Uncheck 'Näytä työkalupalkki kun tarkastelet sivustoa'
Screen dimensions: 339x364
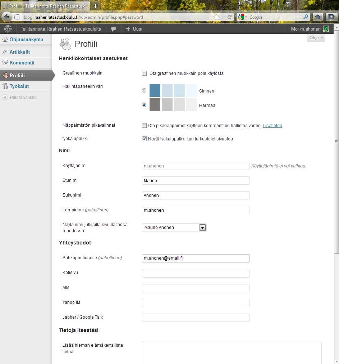click(145, 139)
